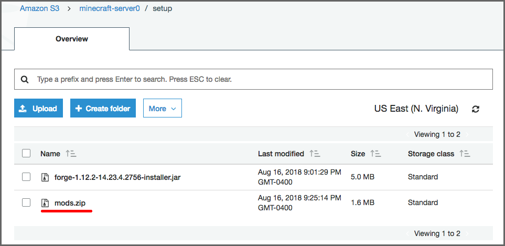
Task: Click Aug 16, 2018 9:01:29 PM date cell
Action: tap(299, 177)
